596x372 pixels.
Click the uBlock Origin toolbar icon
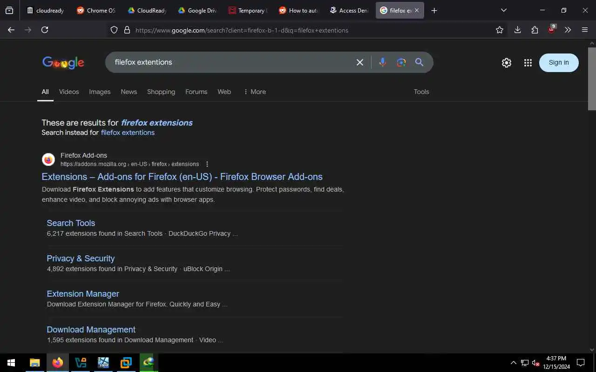(x=552, y=29)
